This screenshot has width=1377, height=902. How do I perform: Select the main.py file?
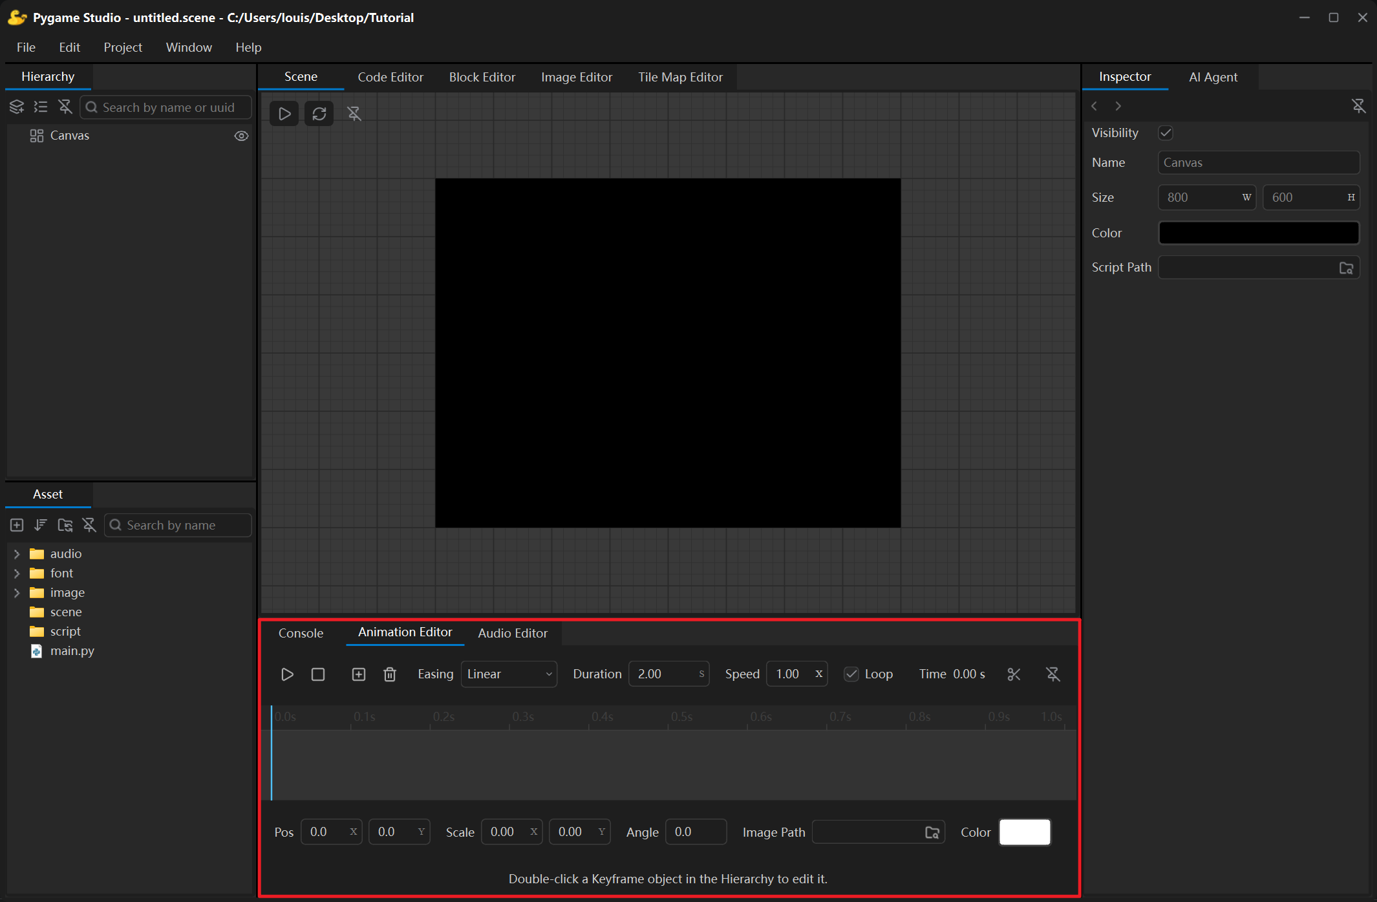(x=72, y=650)
